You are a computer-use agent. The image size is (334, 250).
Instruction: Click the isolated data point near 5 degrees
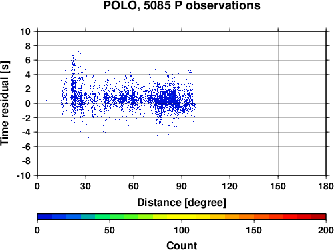click(47, 93)
